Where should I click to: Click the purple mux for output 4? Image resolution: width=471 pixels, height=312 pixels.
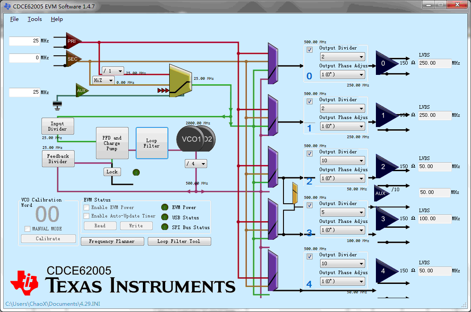pos(273,270)
